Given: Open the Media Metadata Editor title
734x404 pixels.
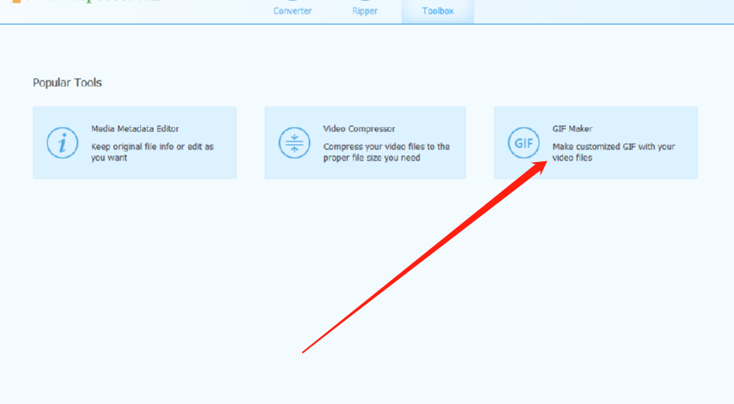Looking at the screenshot, I should (135, 129).
